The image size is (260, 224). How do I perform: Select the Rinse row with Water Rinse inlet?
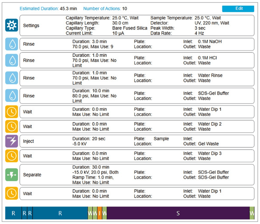click(x=137, y=78)
